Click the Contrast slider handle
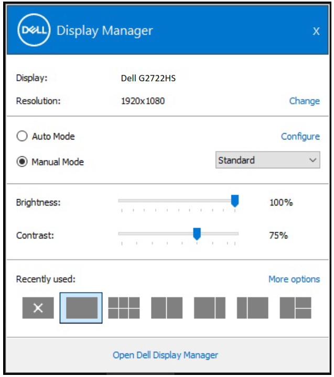Screen dimensions: 334x377 coord(197,234)
